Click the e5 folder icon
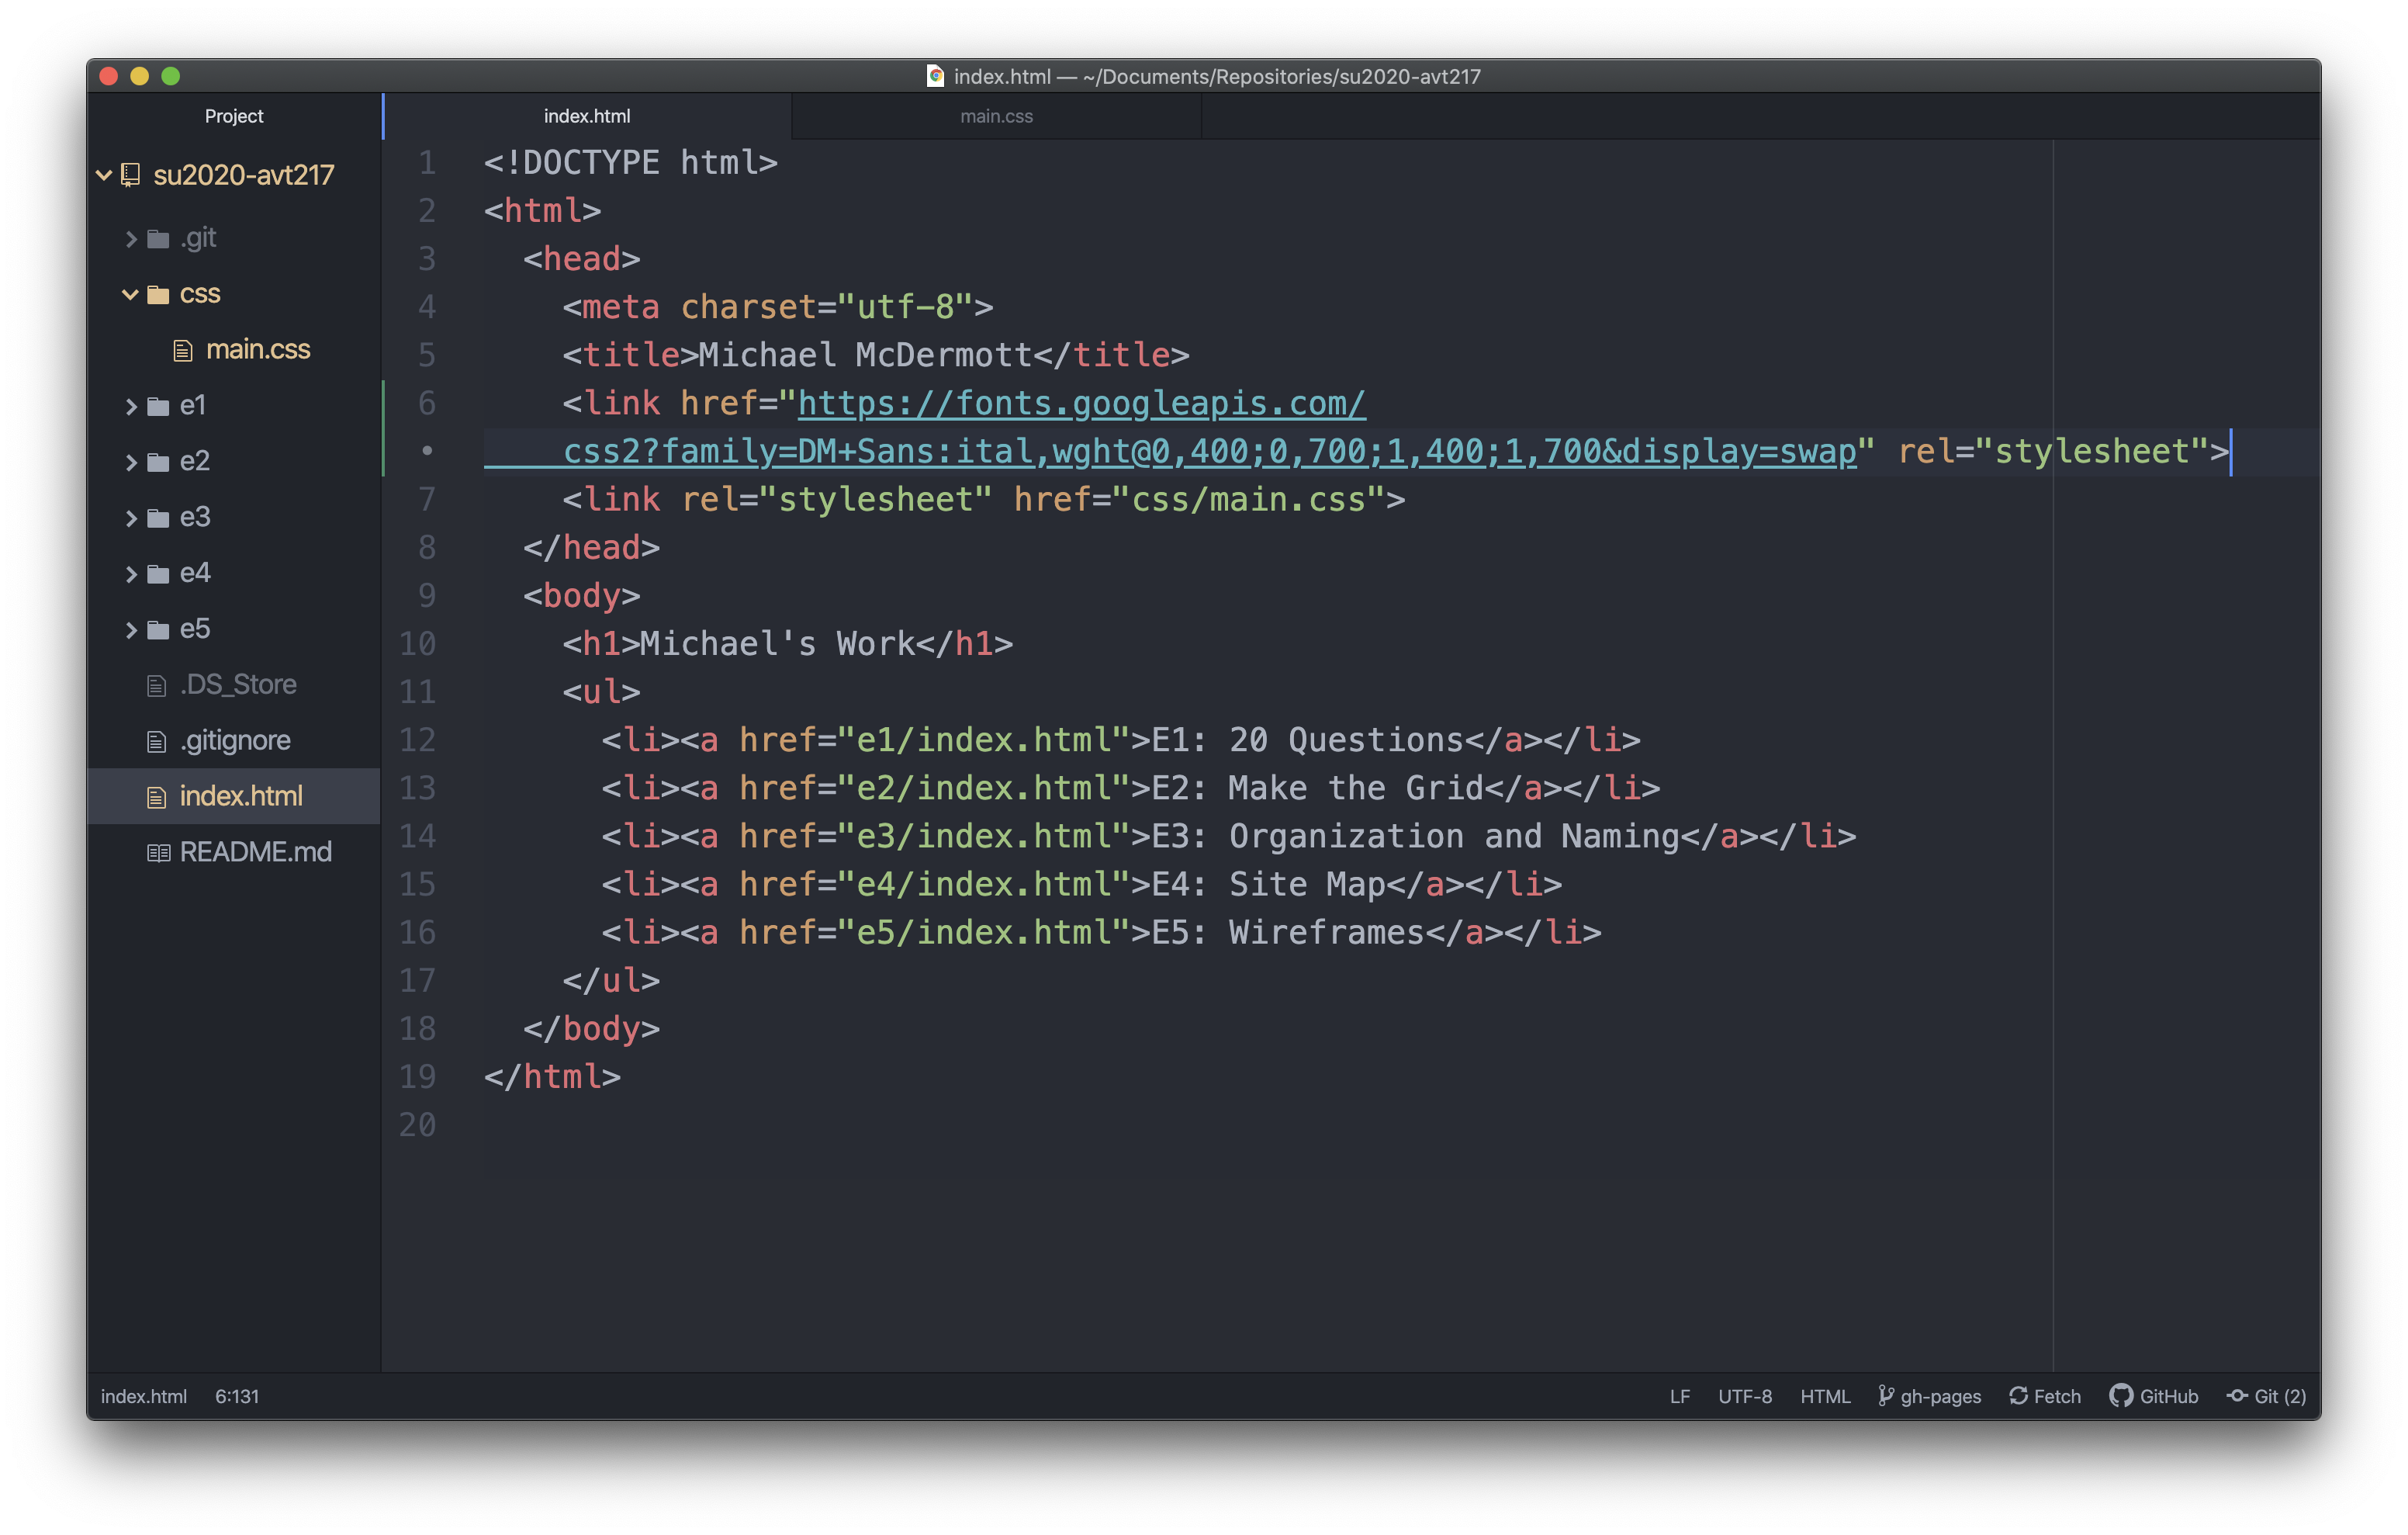Viewport: 2408px width, 1535px height. pyautogui.click(x=158, y=629)
